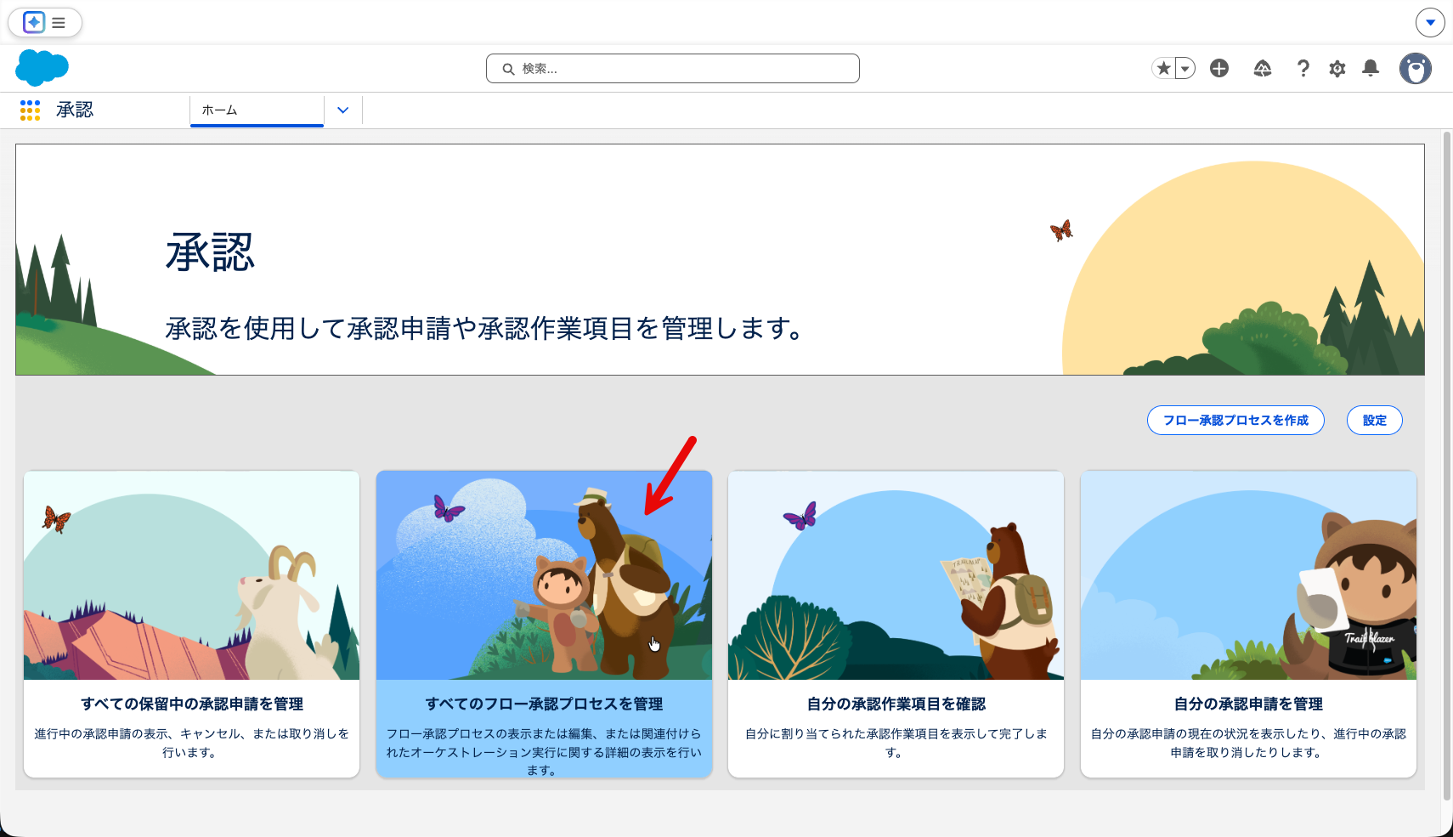Open the help question mark icon
Image resolution: width=1453 pixels, height=837 pixels.
coord(1303,68)
